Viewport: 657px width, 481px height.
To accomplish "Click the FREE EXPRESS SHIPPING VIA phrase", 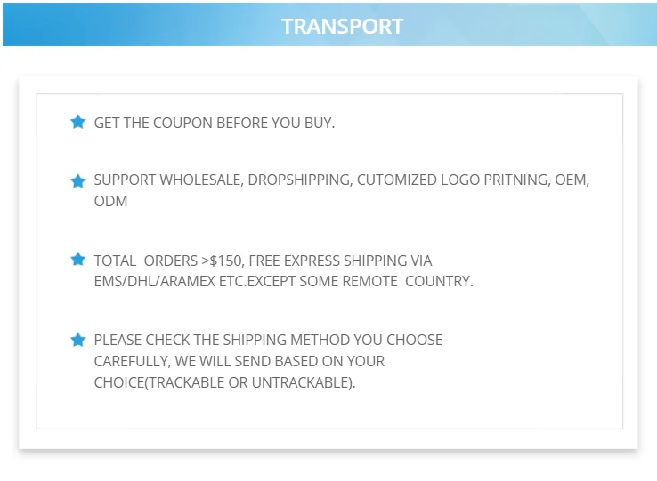I will click(x=340, y=261).
